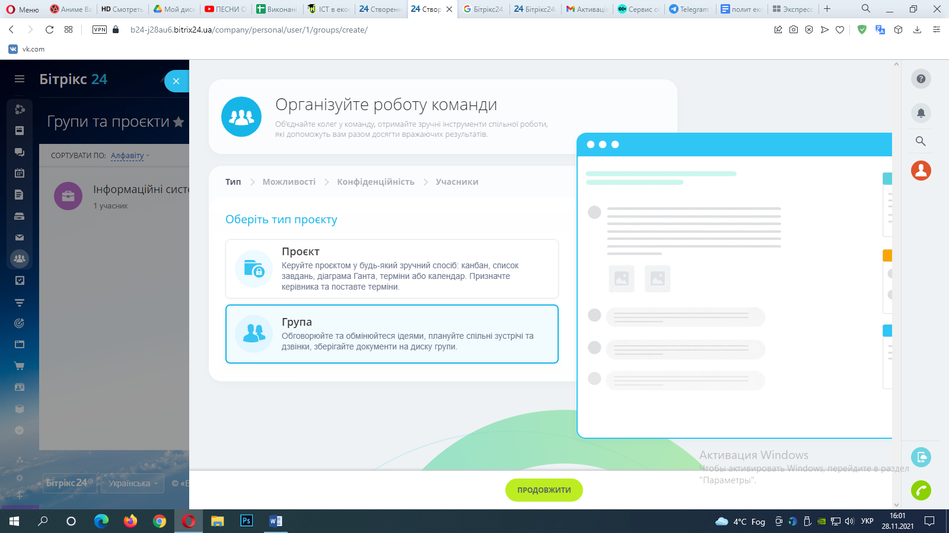Open search magnifier in right panel
The height and width of the screenshot is (533, 949).
tap(921, 141)
